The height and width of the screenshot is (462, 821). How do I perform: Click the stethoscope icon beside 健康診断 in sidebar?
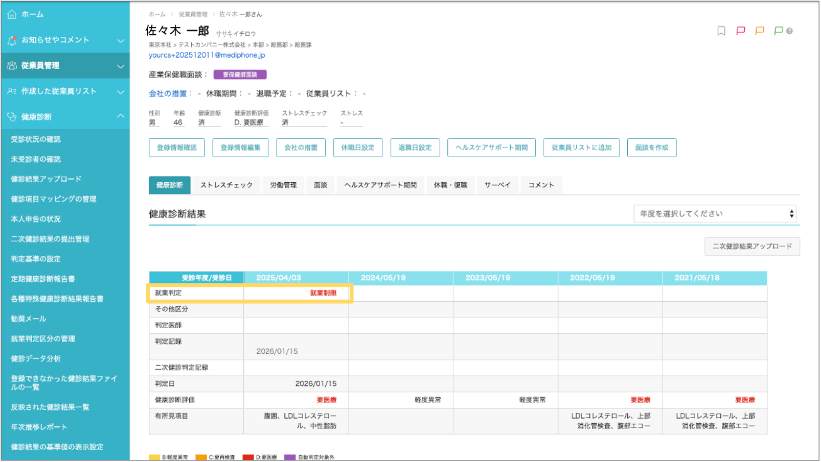(12, 117)
